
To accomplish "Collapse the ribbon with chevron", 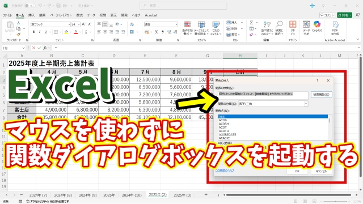I will (x=358, y=40).
